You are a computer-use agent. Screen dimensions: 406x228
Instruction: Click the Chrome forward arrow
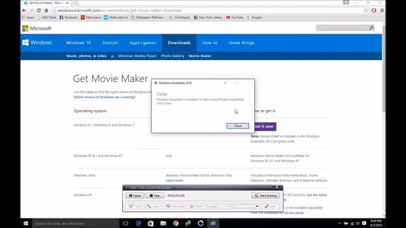point(31,11)
